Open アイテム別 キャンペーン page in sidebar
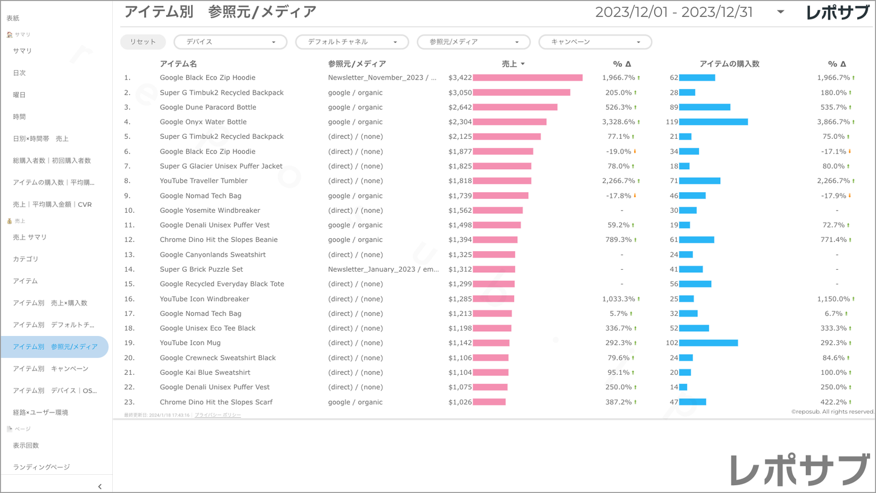Screen dimensions: 876x493 [50, 369]
